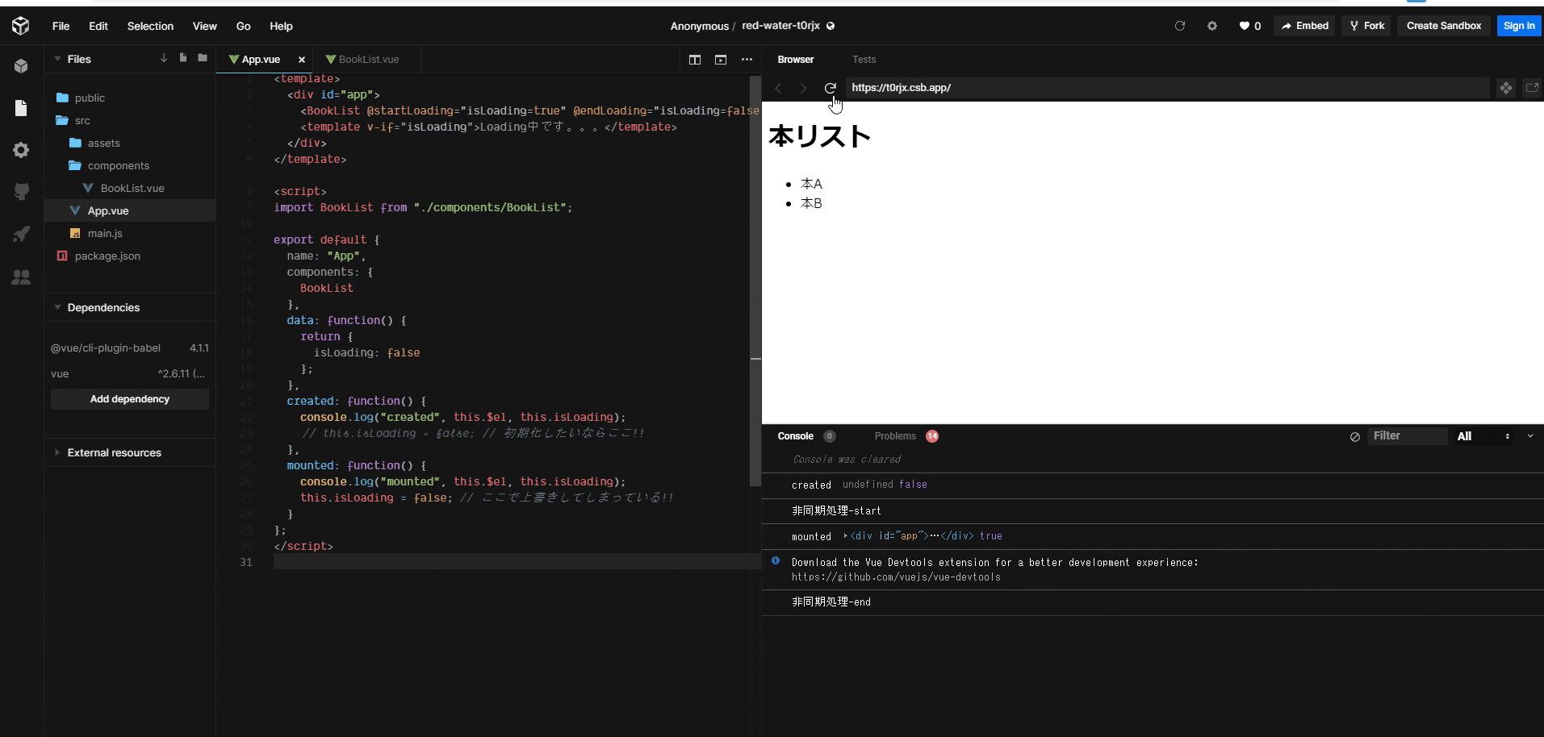Screen dimensions: 1544x737
Task: Expand the logged div id=app element
Action: (x=846, y=535)
